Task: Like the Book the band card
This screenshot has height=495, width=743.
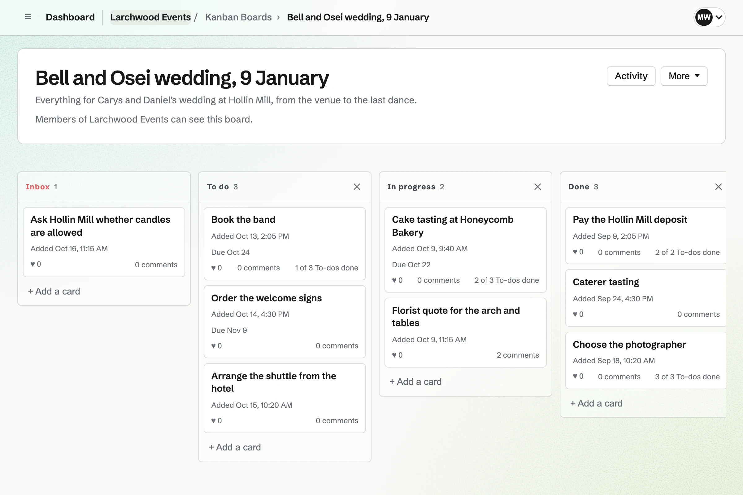Action: [216, 268]
